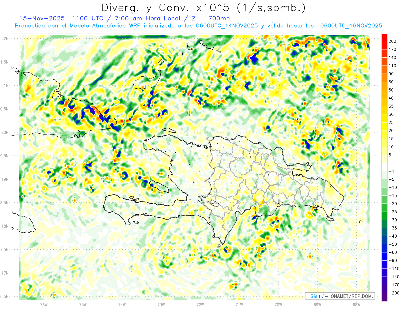
Task: Click the 75W longitude label
Action: (x=83, y=304)
